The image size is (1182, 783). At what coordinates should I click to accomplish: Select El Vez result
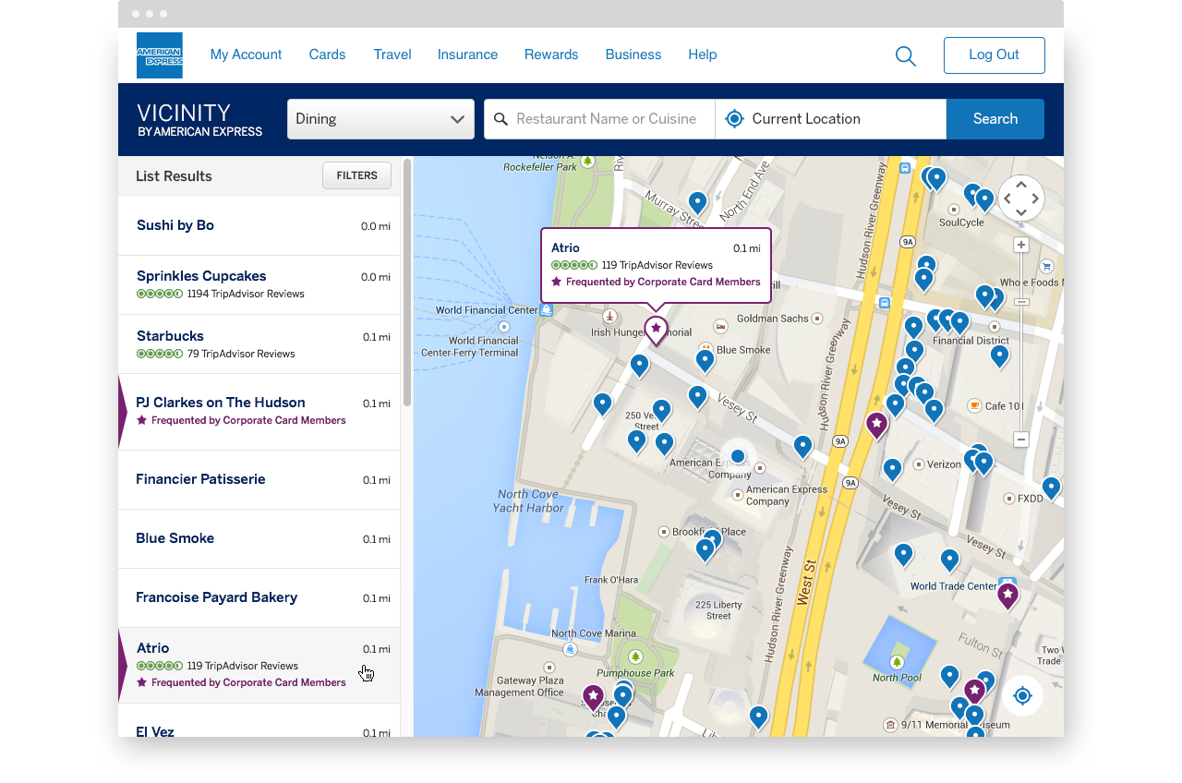click(x=259, y=721)
